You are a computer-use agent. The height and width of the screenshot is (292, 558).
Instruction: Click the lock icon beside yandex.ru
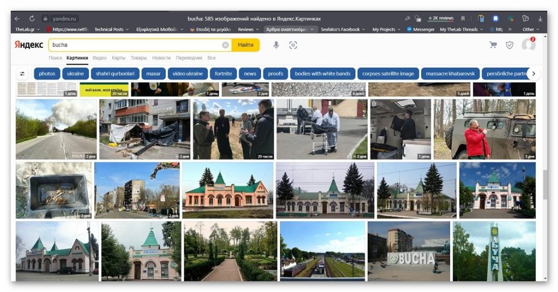45,19
